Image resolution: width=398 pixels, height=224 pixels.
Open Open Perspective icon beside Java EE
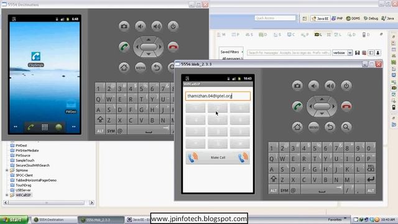[x=305, y=18]
